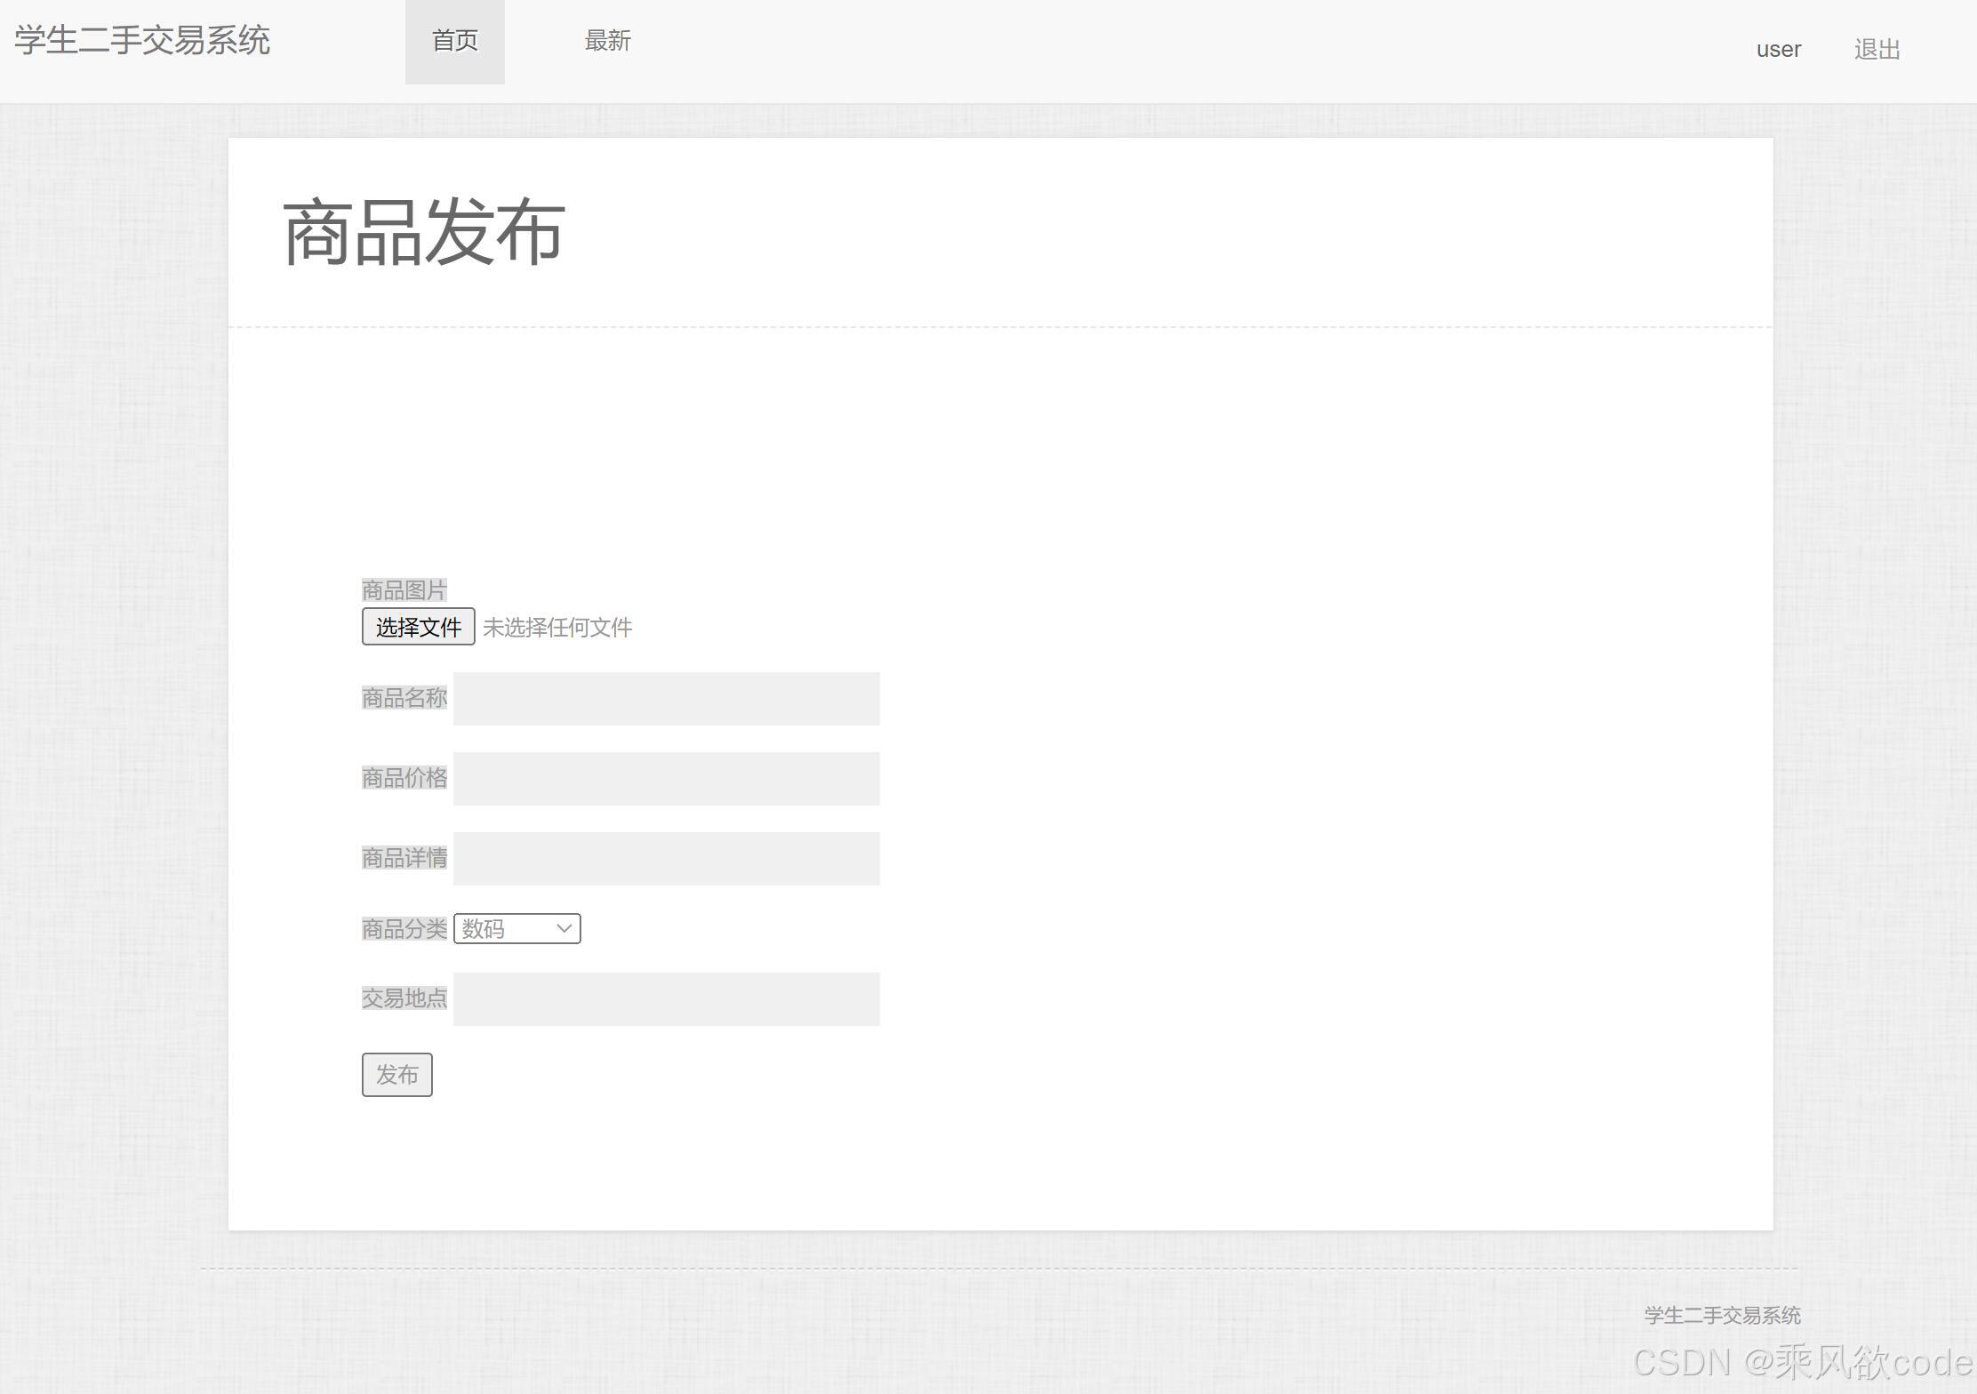The image size is (1977, 1394).
Task: Click the footer 学生二手交易系统 text
Action: point(1722,1316)
